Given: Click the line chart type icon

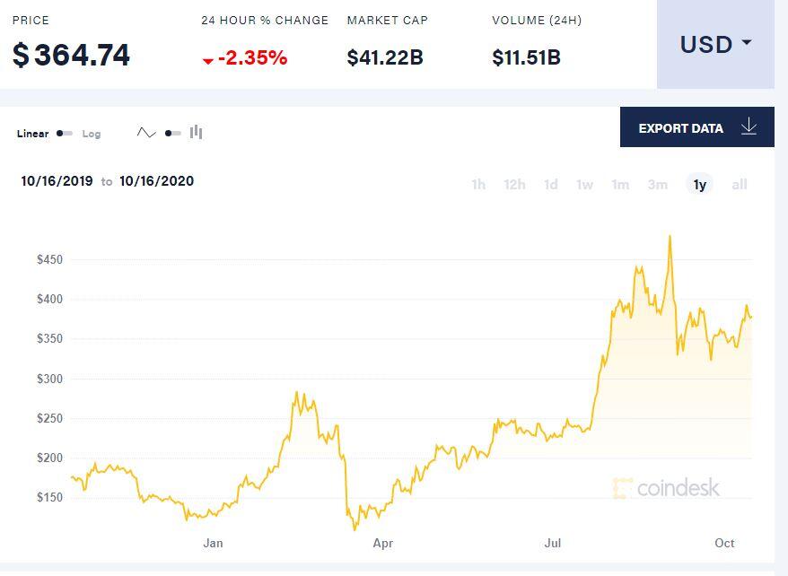Looking at the screenshot, I should tap(146, 133).
